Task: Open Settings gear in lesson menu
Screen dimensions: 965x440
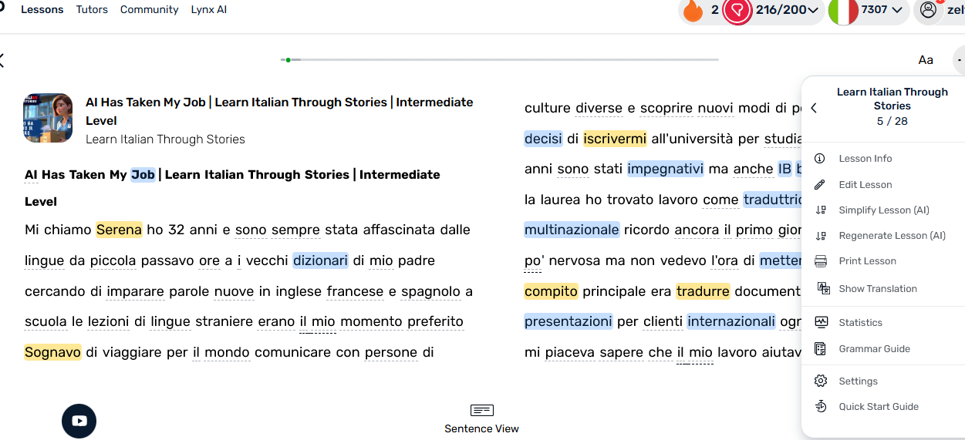Action: (821, 381)
